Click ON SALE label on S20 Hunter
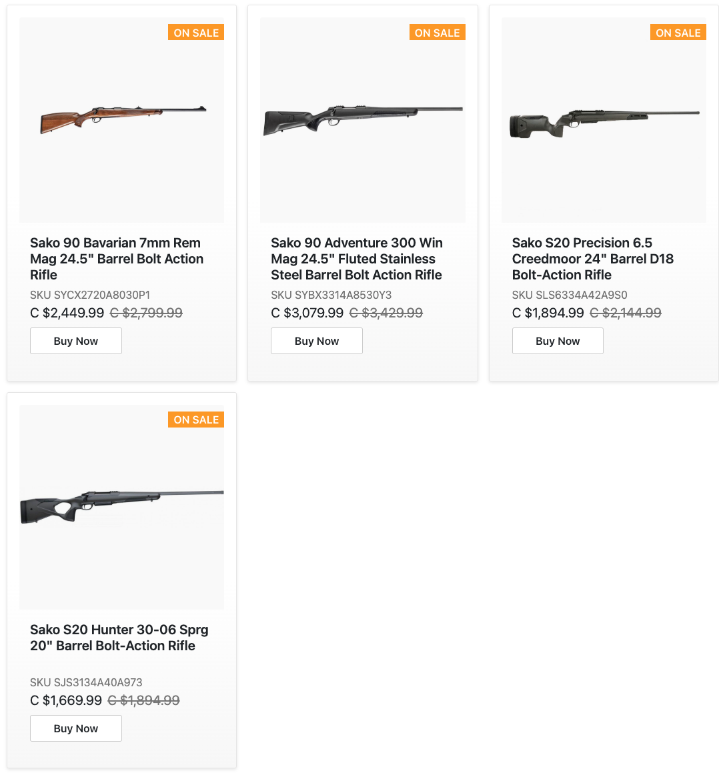The width and height of the screenshot is (723, 779). 196,420
